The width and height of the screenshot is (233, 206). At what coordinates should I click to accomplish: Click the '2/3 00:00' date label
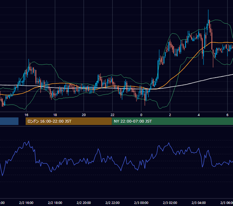141,203
